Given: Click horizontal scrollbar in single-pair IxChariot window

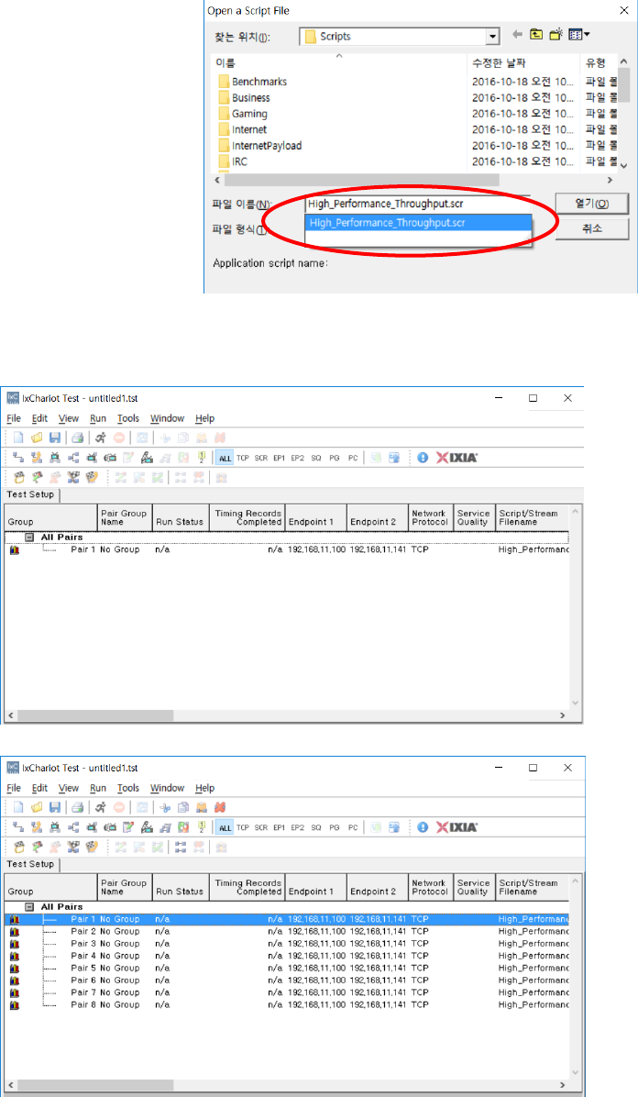Looking at the screenshot, I should (x=95, y=715).
